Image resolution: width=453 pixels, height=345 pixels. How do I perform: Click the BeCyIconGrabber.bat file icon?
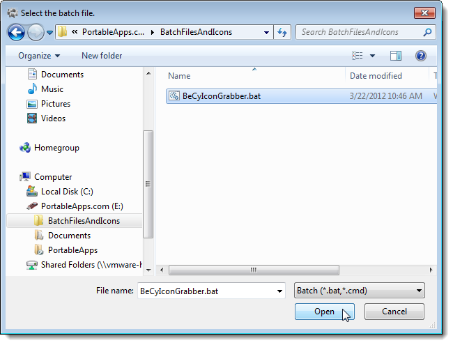point(174,95)
